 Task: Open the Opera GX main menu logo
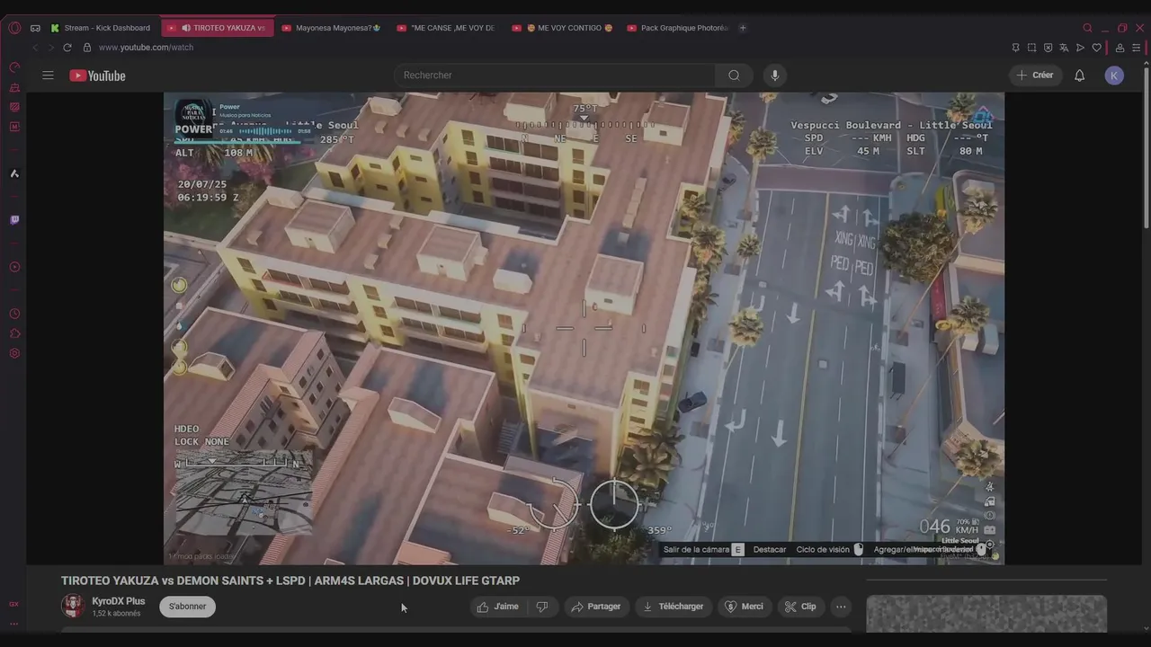pos(14,28)
